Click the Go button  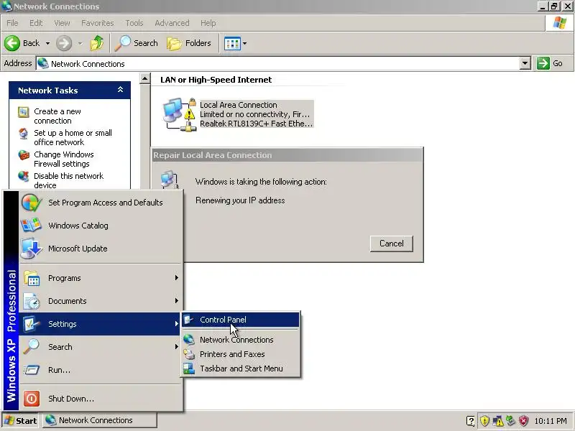pyautogui.click(x=550, y=63)
